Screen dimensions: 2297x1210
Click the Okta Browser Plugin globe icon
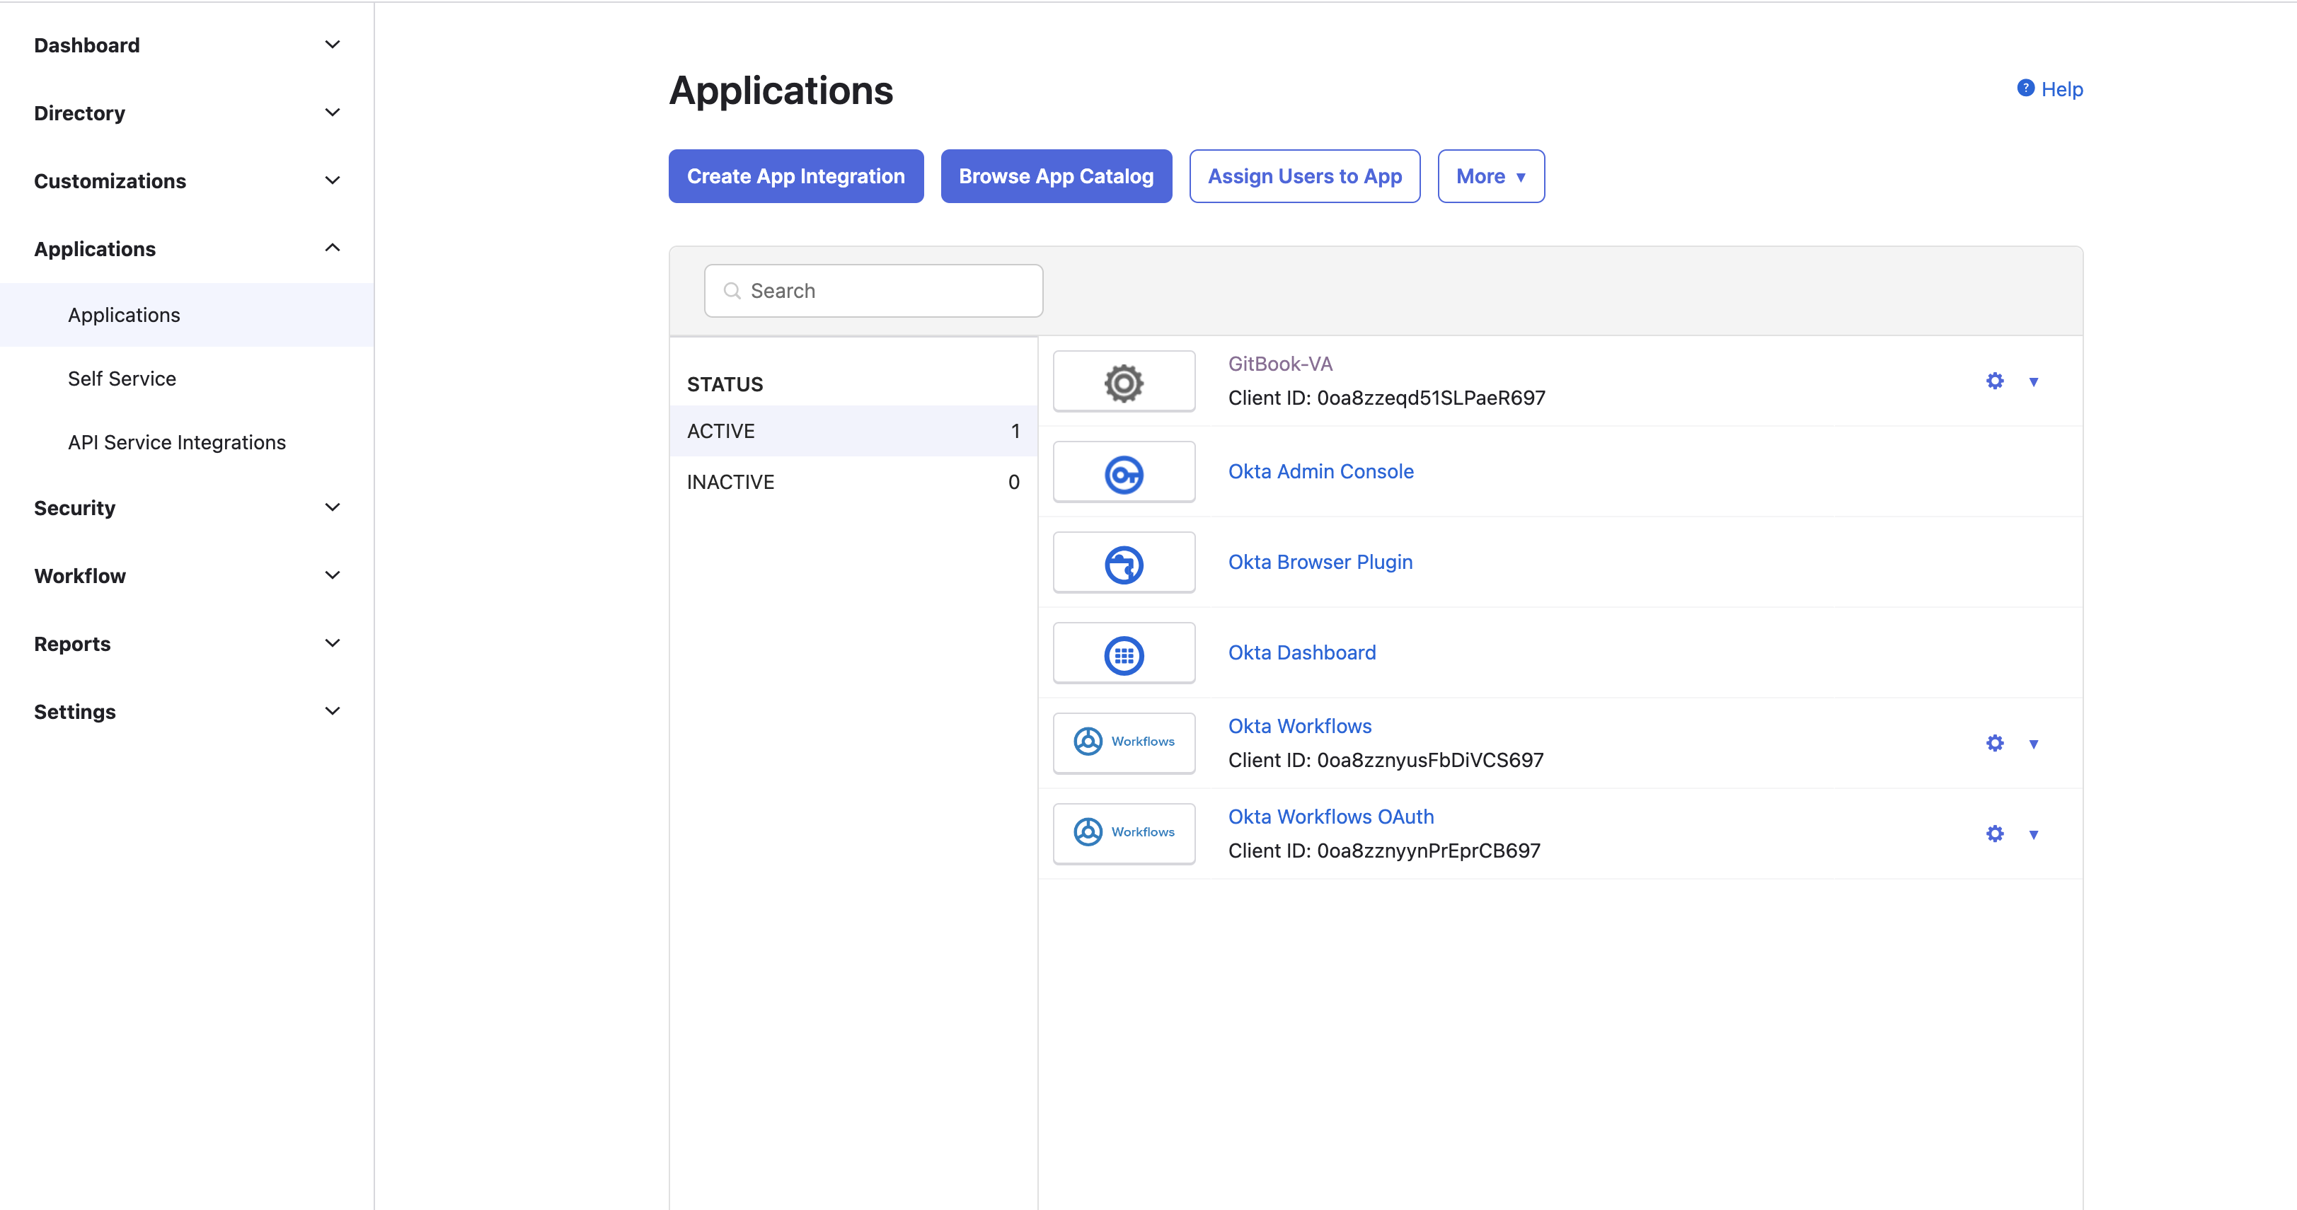click(1124, 562)
